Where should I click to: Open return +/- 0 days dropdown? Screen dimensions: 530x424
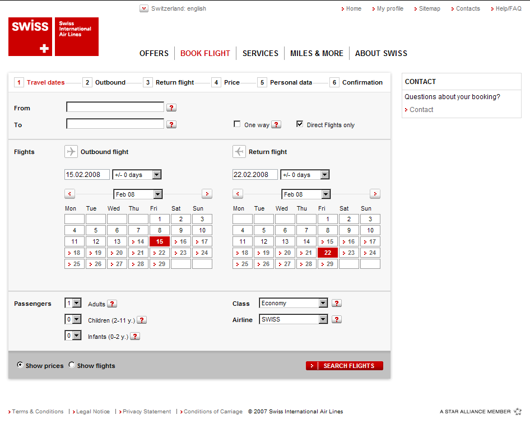point(305,175)
